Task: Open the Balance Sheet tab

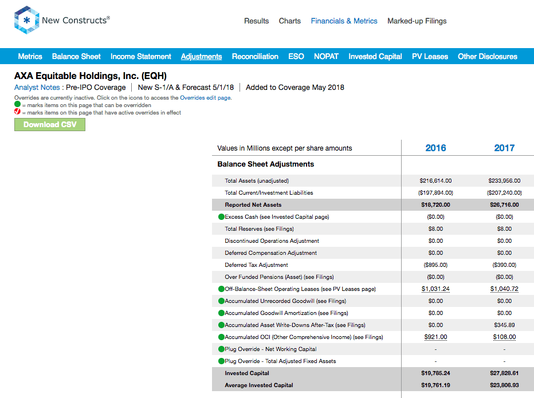Action: coord(76,57)
